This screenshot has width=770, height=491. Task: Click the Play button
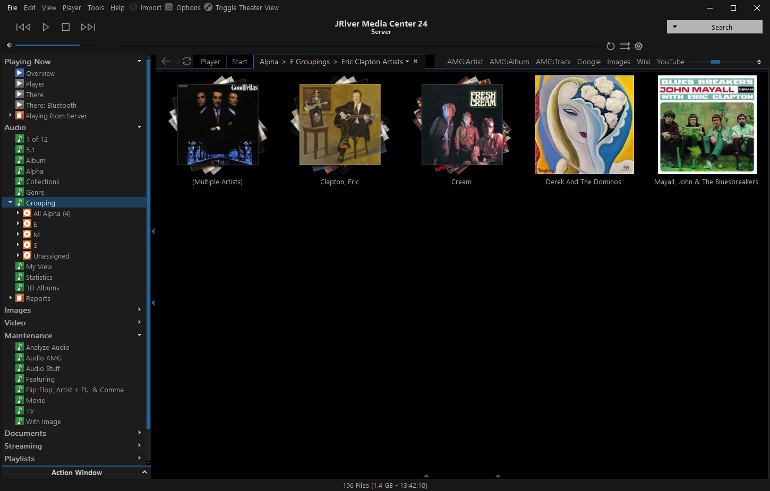point(46,27)
